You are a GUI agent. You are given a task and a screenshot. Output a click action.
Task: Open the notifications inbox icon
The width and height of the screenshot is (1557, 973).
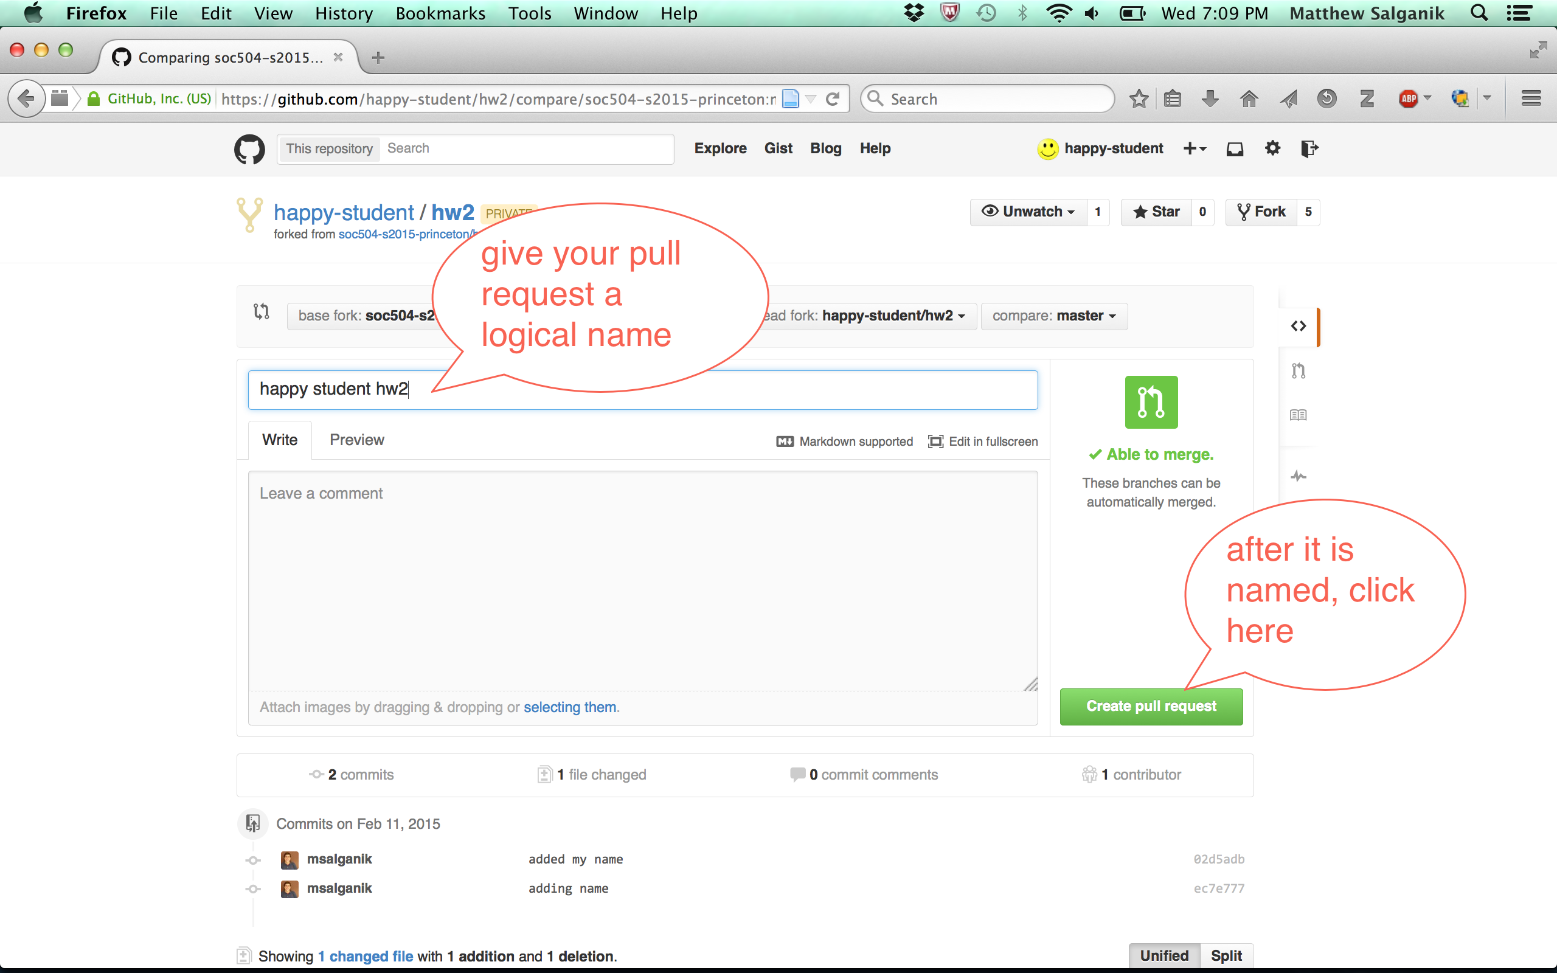tap(1234, 148)
